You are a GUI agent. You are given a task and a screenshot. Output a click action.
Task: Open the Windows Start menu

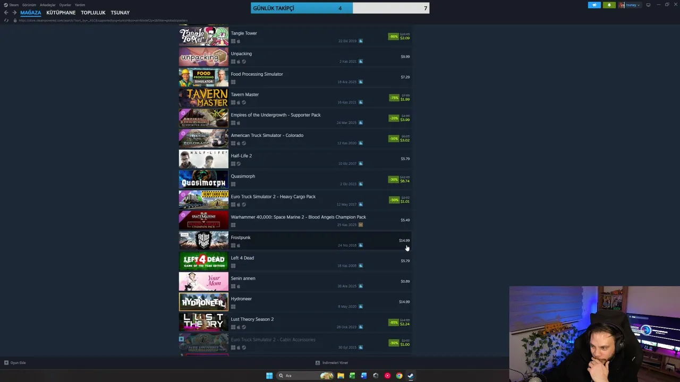(269, 376)
